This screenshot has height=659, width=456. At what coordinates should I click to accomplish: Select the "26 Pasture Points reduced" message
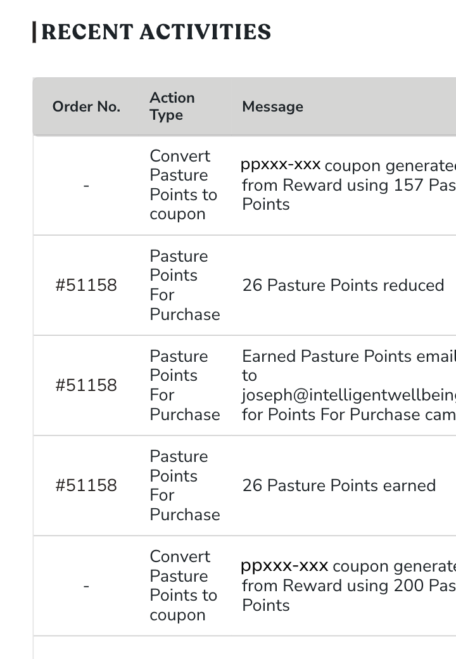click(x=343, y=285)
